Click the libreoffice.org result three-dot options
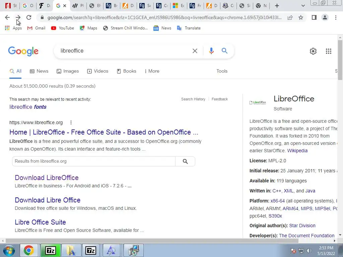Image resolution: width=343 pixels, height=257 pixels. (71, 122)
